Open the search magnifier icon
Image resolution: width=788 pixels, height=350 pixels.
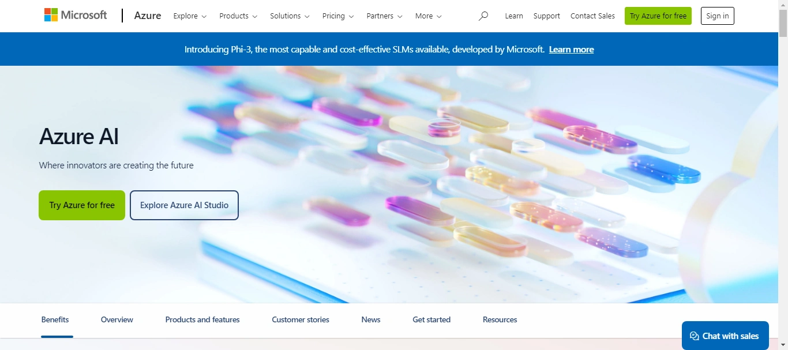[483, 16]
